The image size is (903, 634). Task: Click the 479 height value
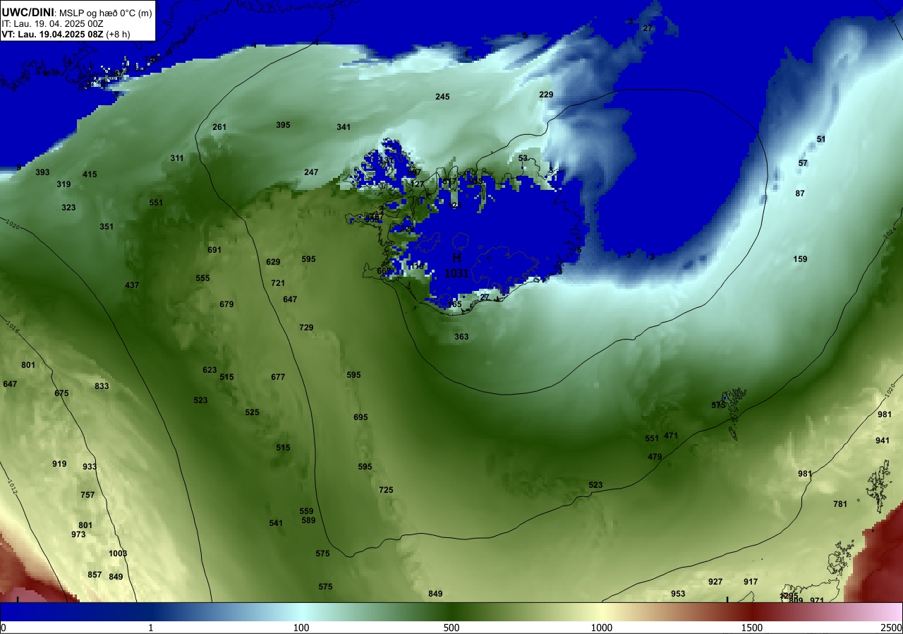[655, 457]
